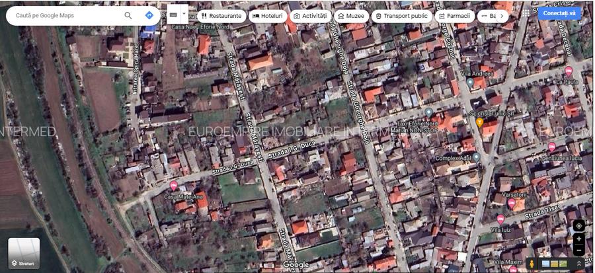Click the Transport public chip
Image resolution: width=595 pixels, height=273 pixels.
pos(401,16)
